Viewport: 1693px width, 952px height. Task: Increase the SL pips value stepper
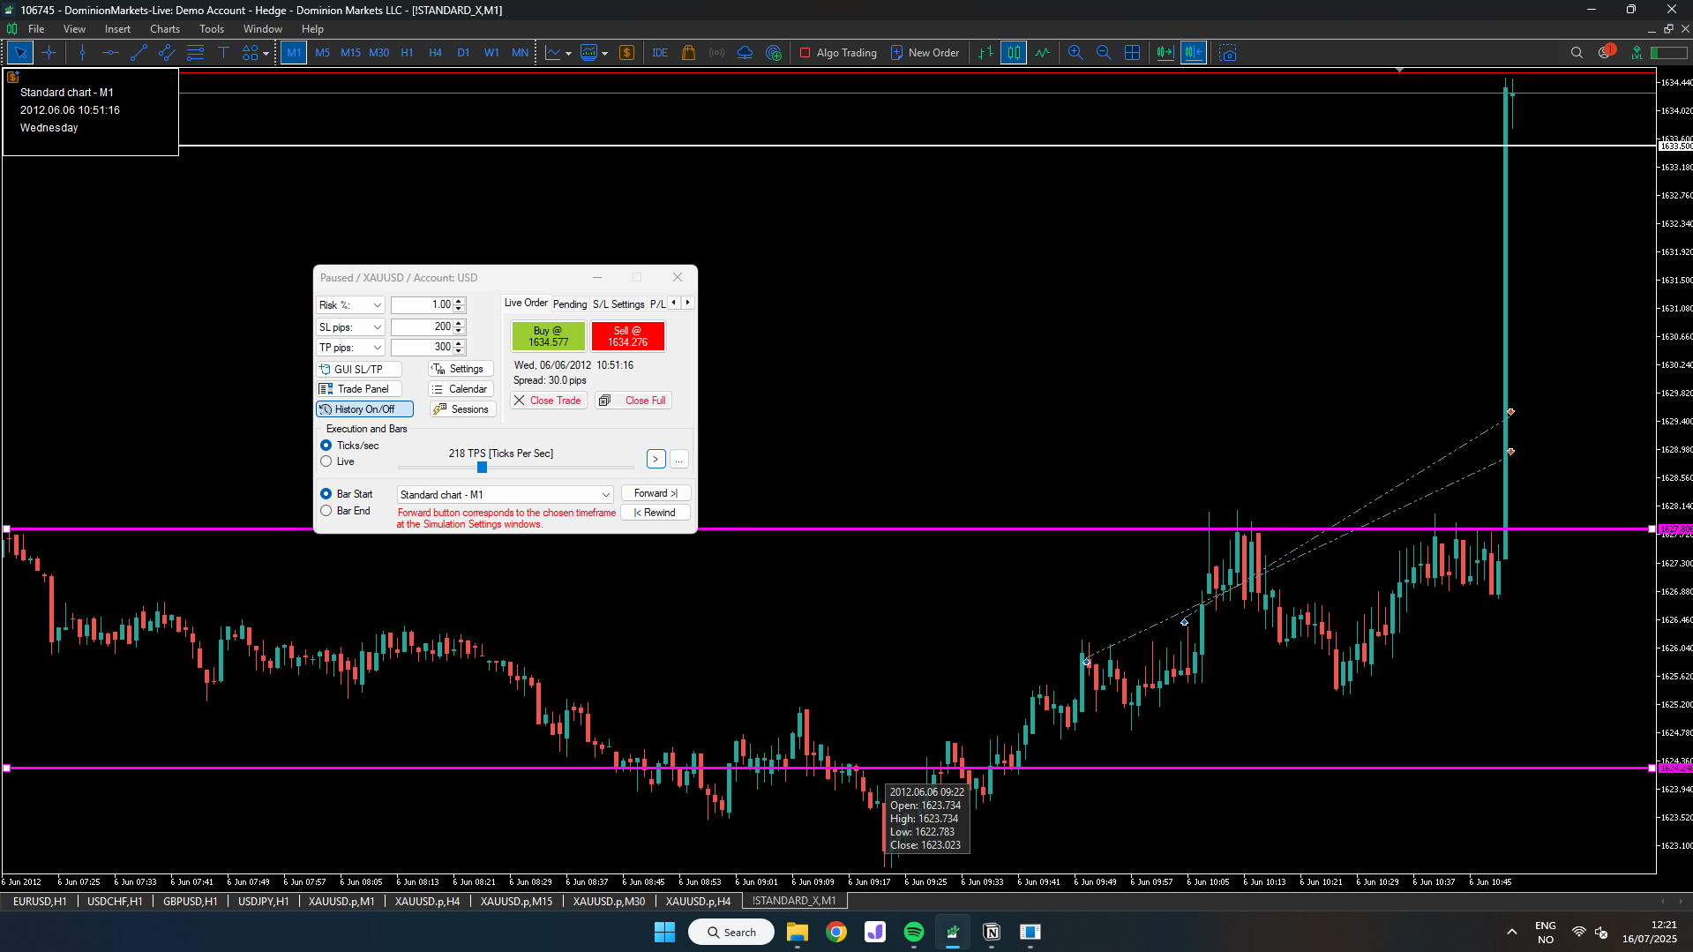click(x=459, y=323)
